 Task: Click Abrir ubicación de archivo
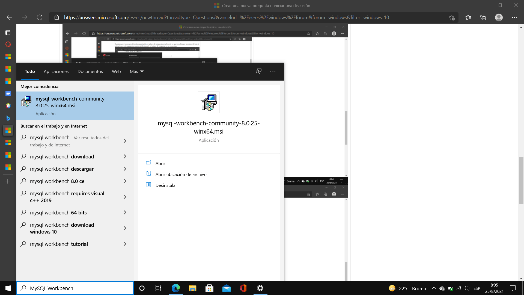click(181, 174)
